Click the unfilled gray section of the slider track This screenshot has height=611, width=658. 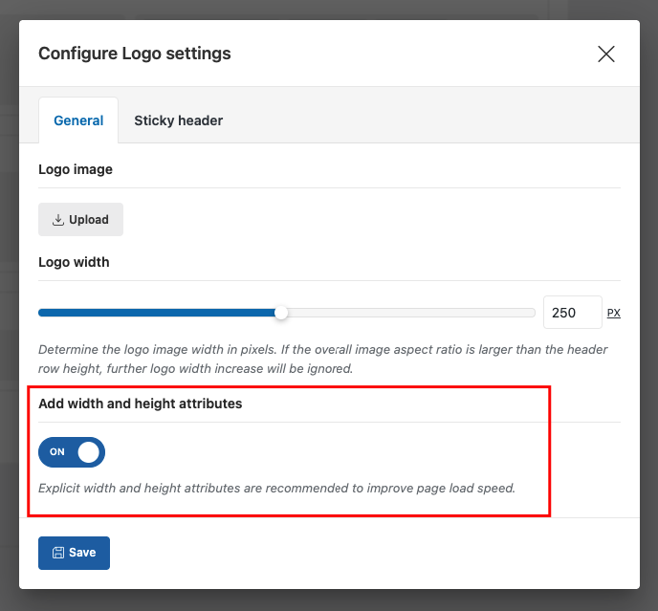click(x=411, y=313)
